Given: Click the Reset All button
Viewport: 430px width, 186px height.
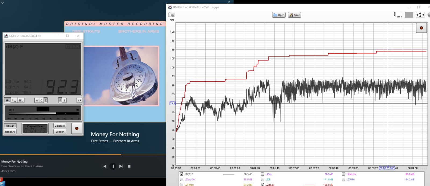Looking at the screenshot, I should click(x=10, y=132).
